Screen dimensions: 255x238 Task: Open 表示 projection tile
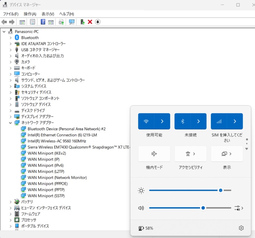[227, 154]
